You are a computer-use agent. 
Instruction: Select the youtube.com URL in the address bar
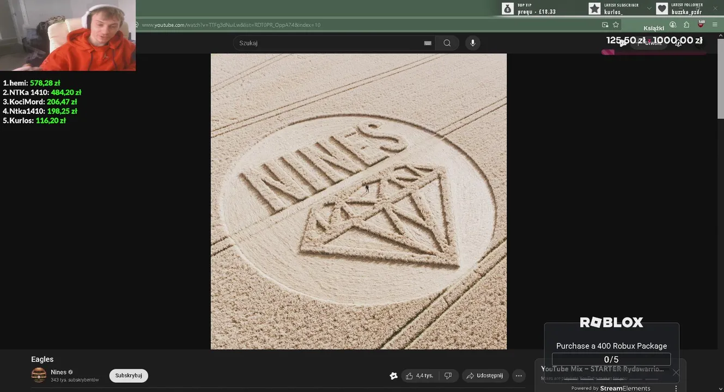pos(231,25)
